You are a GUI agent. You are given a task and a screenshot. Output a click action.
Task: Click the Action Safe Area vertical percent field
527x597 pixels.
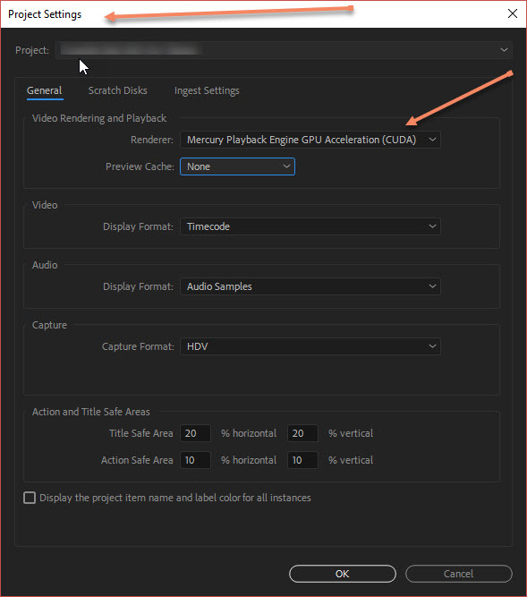click(x=302, y=460)
